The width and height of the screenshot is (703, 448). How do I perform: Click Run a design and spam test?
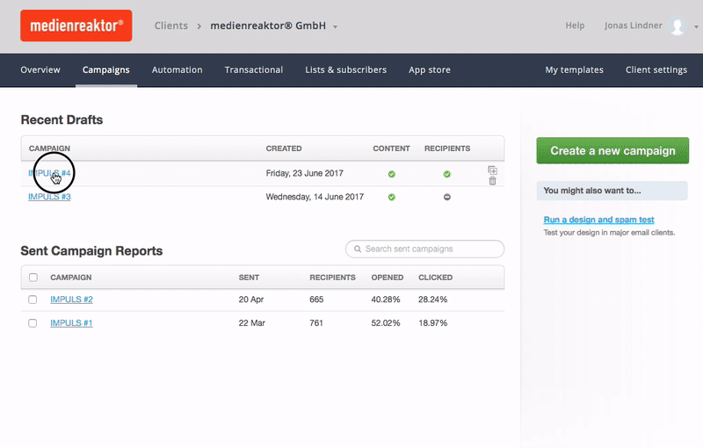pos(598,220)
